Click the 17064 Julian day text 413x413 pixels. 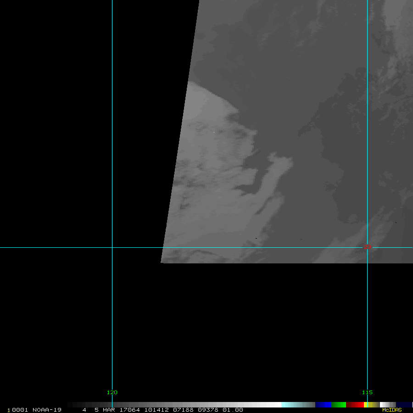pyautogui.click(x=130, y=410)
